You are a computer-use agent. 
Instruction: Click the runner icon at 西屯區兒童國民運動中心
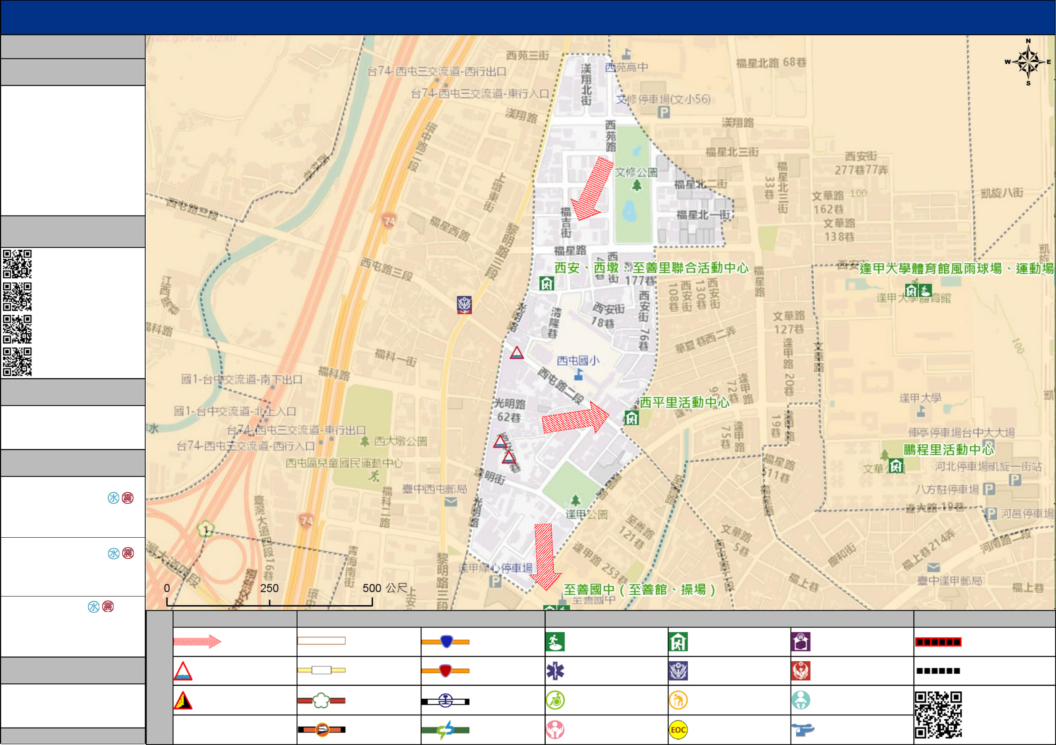pos(374,476)
